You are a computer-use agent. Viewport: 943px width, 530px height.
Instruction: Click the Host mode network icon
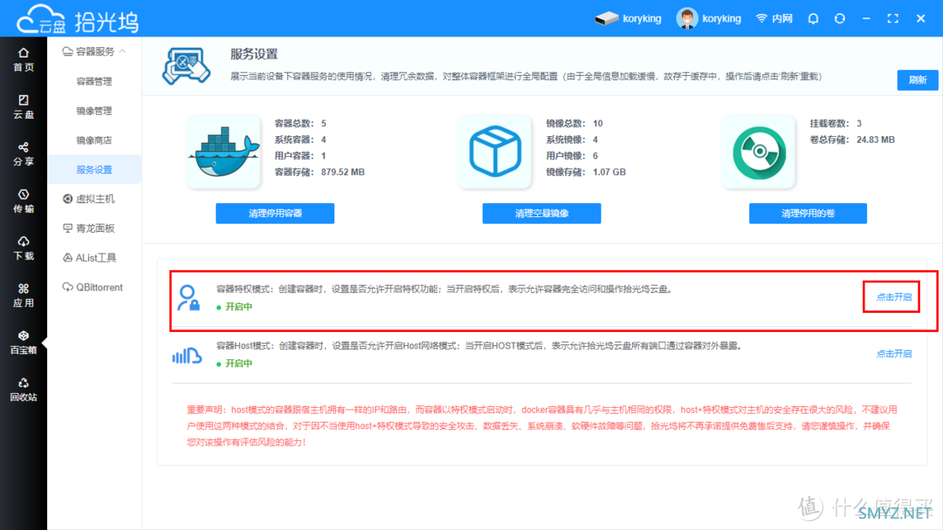point(187,356)
